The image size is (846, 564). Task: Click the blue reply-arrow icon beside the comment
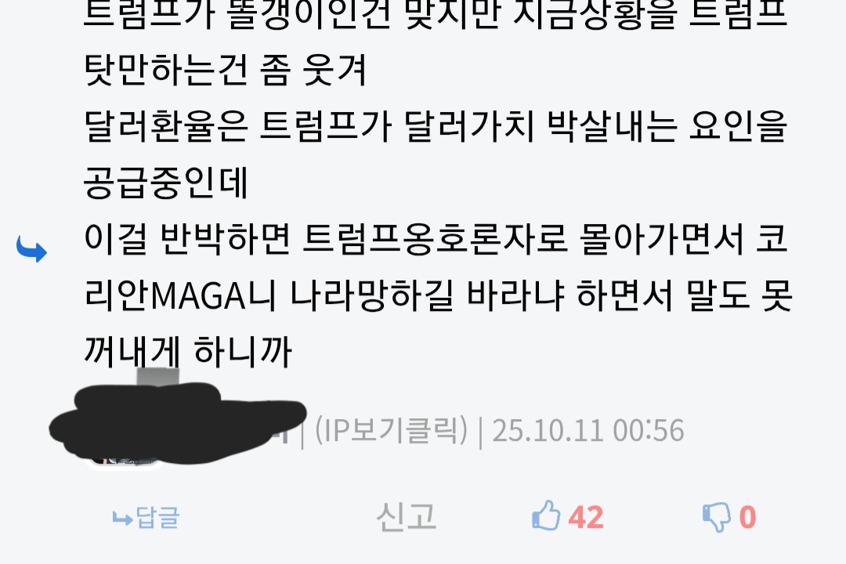[x=31, y=249]
